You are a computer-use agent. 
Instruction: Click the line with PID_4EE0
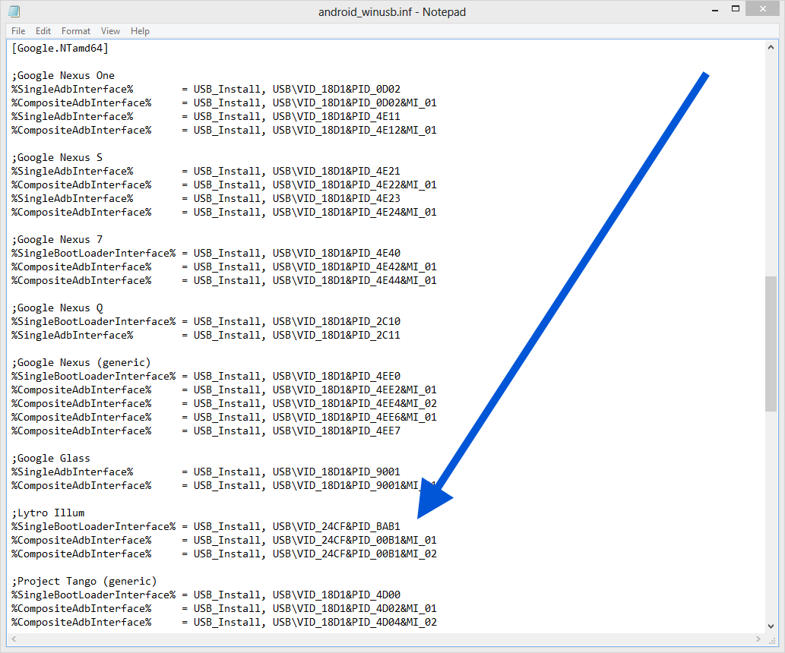pyautogui.click(x=206, y=377)
